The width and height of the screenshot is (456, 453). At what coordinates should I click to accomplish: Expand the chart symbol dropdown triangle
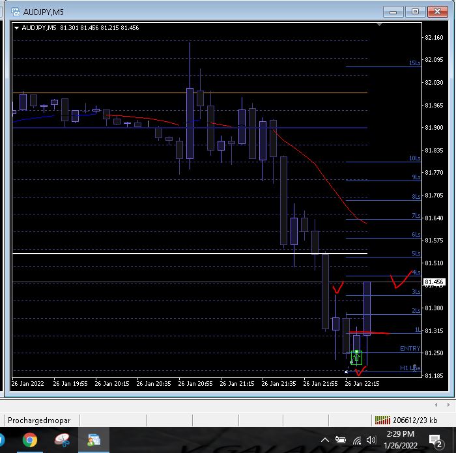(x=16, y=28)
